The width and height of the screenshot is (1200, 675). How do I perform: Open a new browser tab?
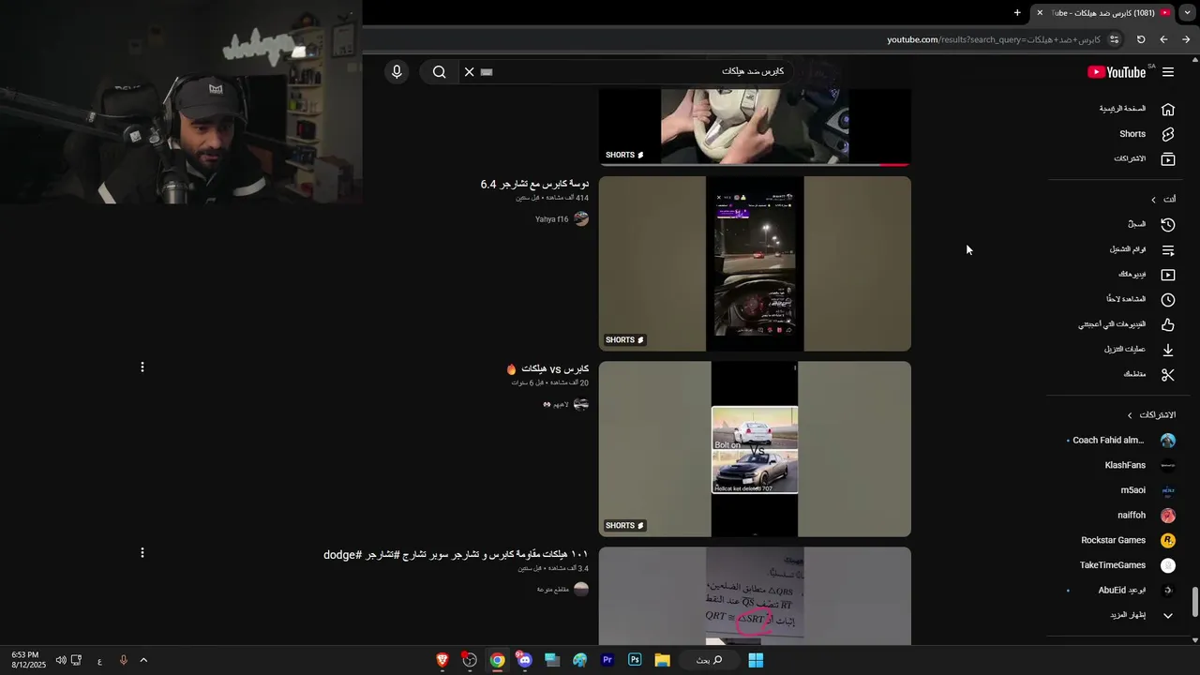coord(1017,12)
